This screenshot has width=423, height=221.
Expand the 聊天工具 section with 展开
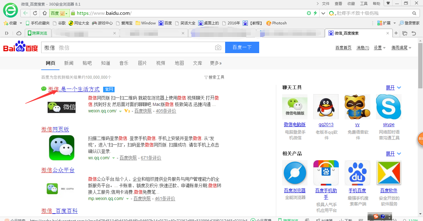tap(393, 88)
